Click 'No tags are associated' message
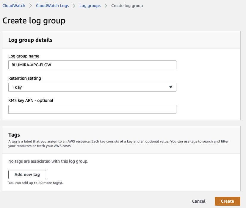 [x=48, y=161]
